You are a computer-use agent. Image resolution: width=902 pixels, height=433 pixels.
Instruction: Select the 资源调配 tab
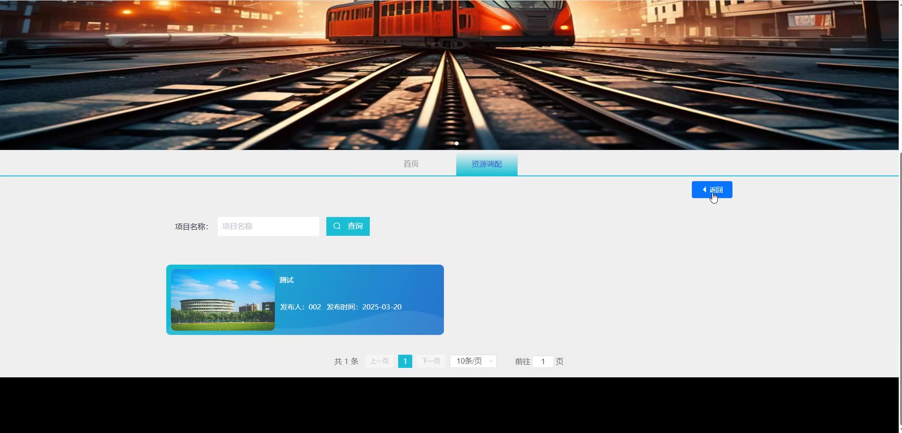(486, 164)
